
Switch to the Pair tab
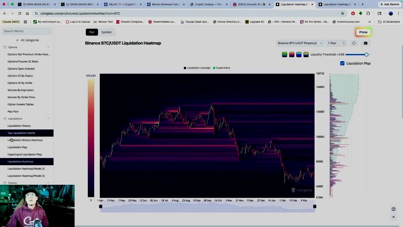click(x=92, y=32)
